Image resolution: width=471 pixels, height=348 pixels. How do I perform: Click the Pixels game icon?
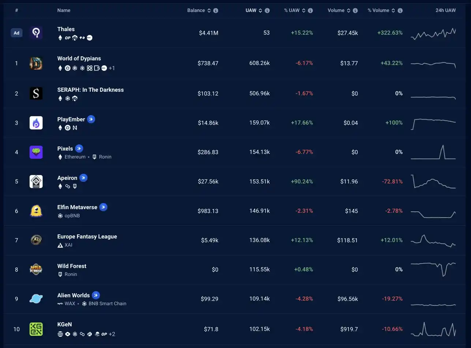[36, 152]
